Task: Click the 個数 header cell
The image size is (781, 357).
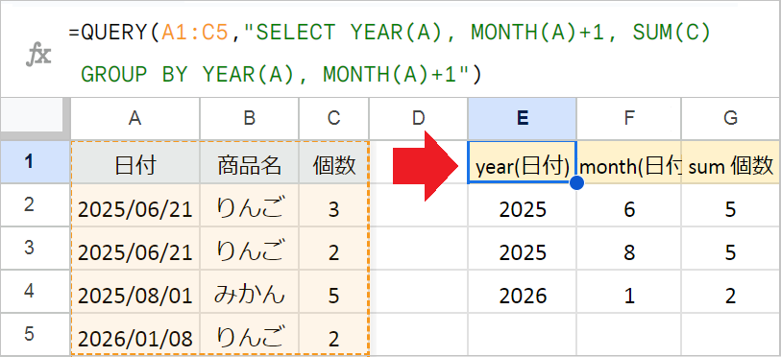Action: 333,162
